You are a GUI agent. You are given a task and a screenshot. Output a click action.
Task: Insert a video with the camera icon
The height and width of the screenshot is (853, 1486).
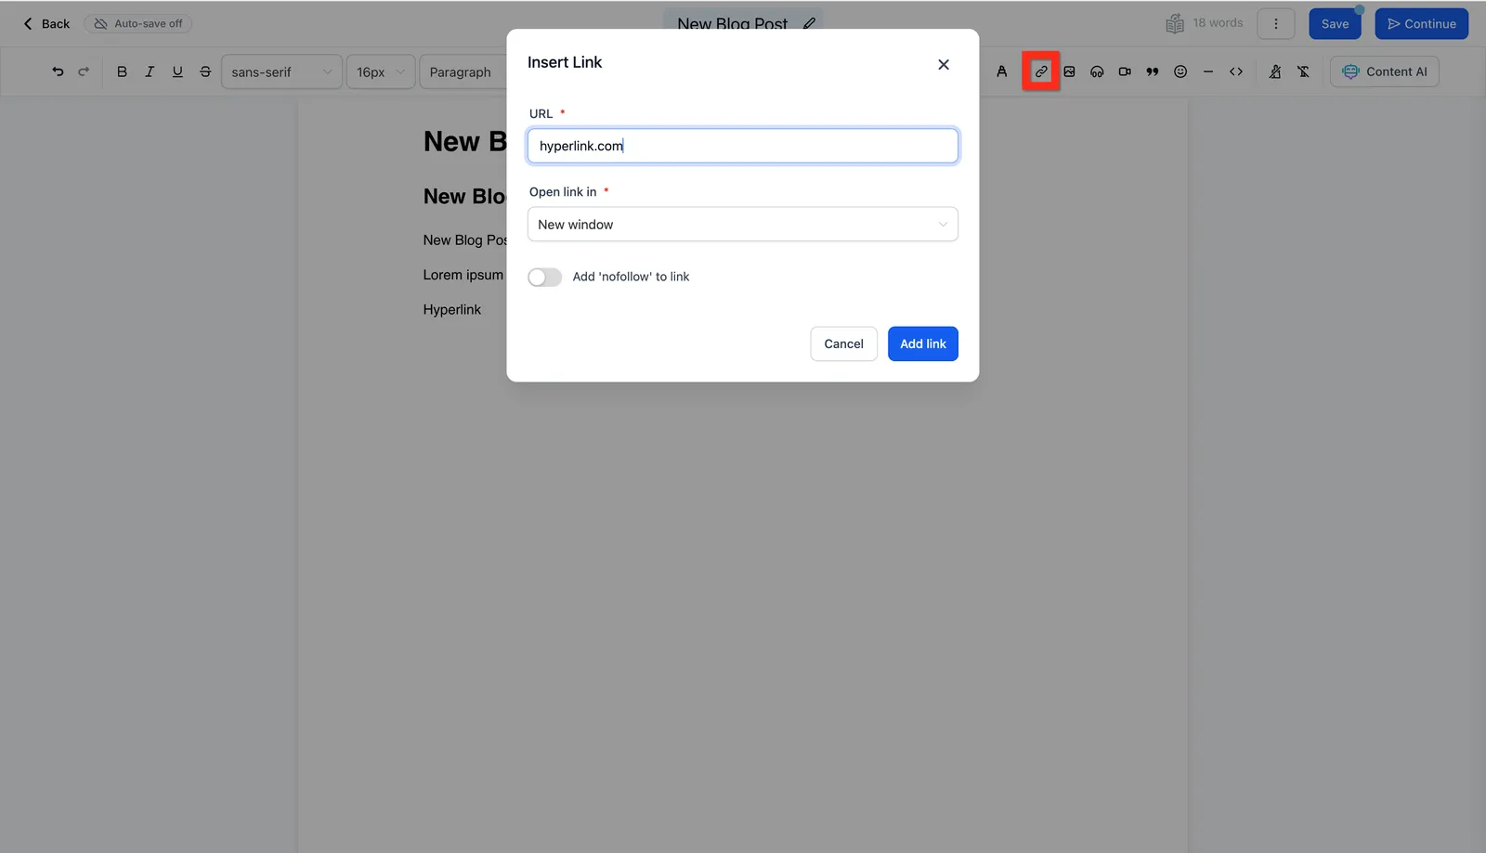(x=1125, y=71)
